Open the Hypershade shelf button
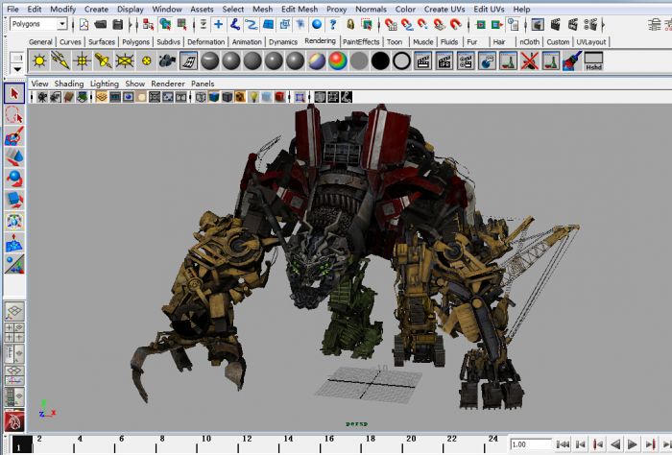Image resolution: width=672 pixels, height=455 pixels. [x=593, y=60]
